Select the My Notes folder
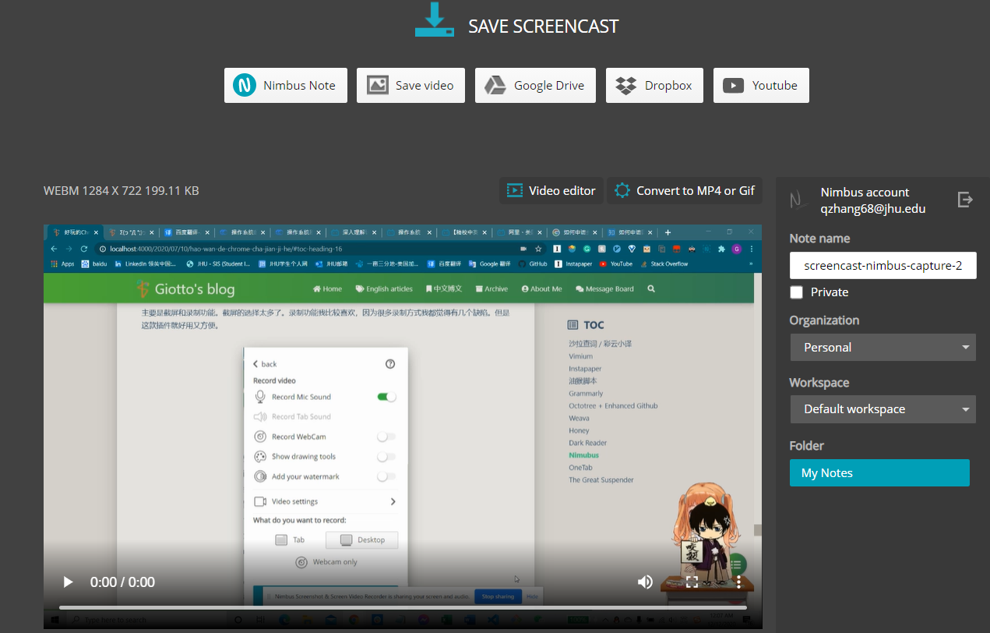This screenshot has height=633, width=990. point(879,473)
